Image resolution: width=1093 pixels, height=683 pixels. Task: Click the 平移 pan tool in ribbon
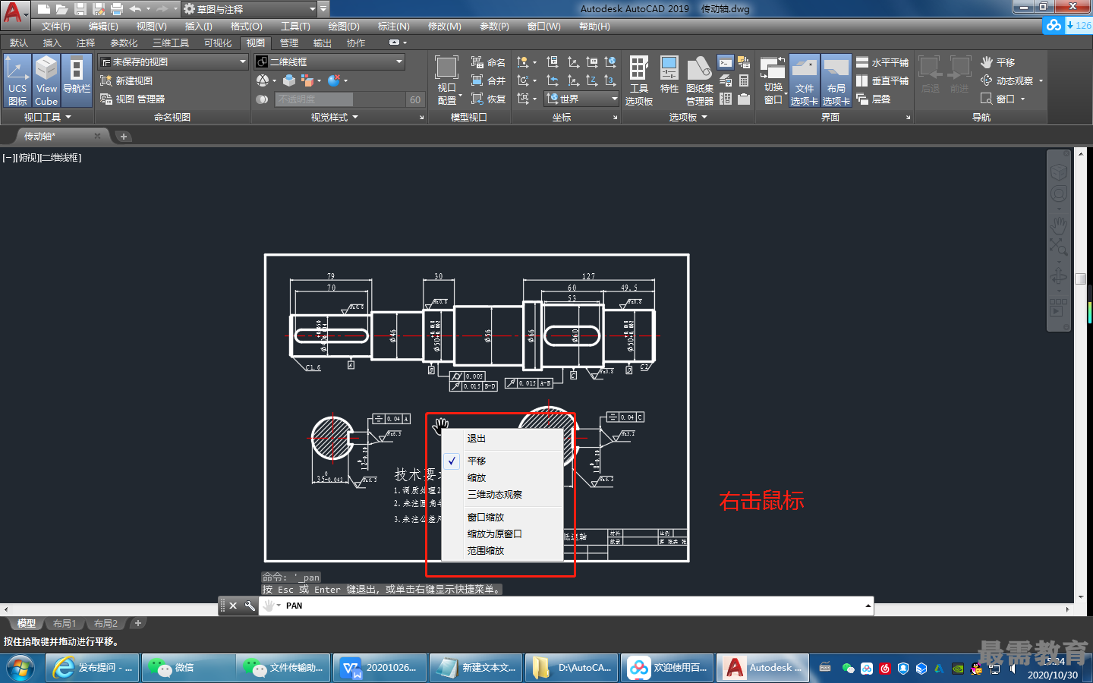(x=997, y=62)
